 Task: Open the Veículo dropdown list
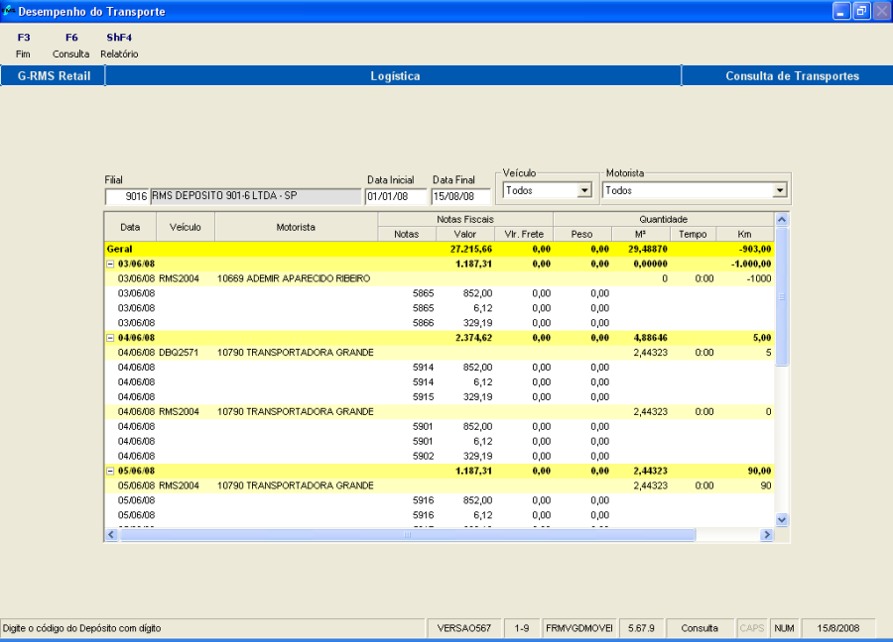tap(583, 190)
